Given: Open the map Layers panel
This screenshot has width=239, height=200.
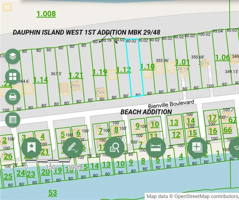Looking at the screenshot, I should tap(12, 56).
